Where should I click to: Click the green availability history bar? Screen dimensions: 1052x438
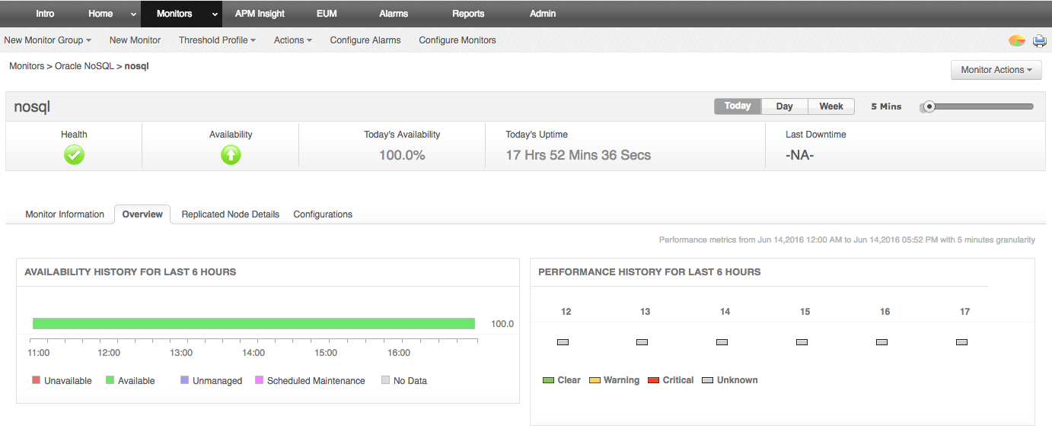coord(253,324)
